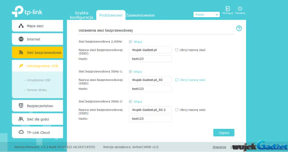
Task: Click the Bezpieczeństwo shield icon
Action: [21, 106]
